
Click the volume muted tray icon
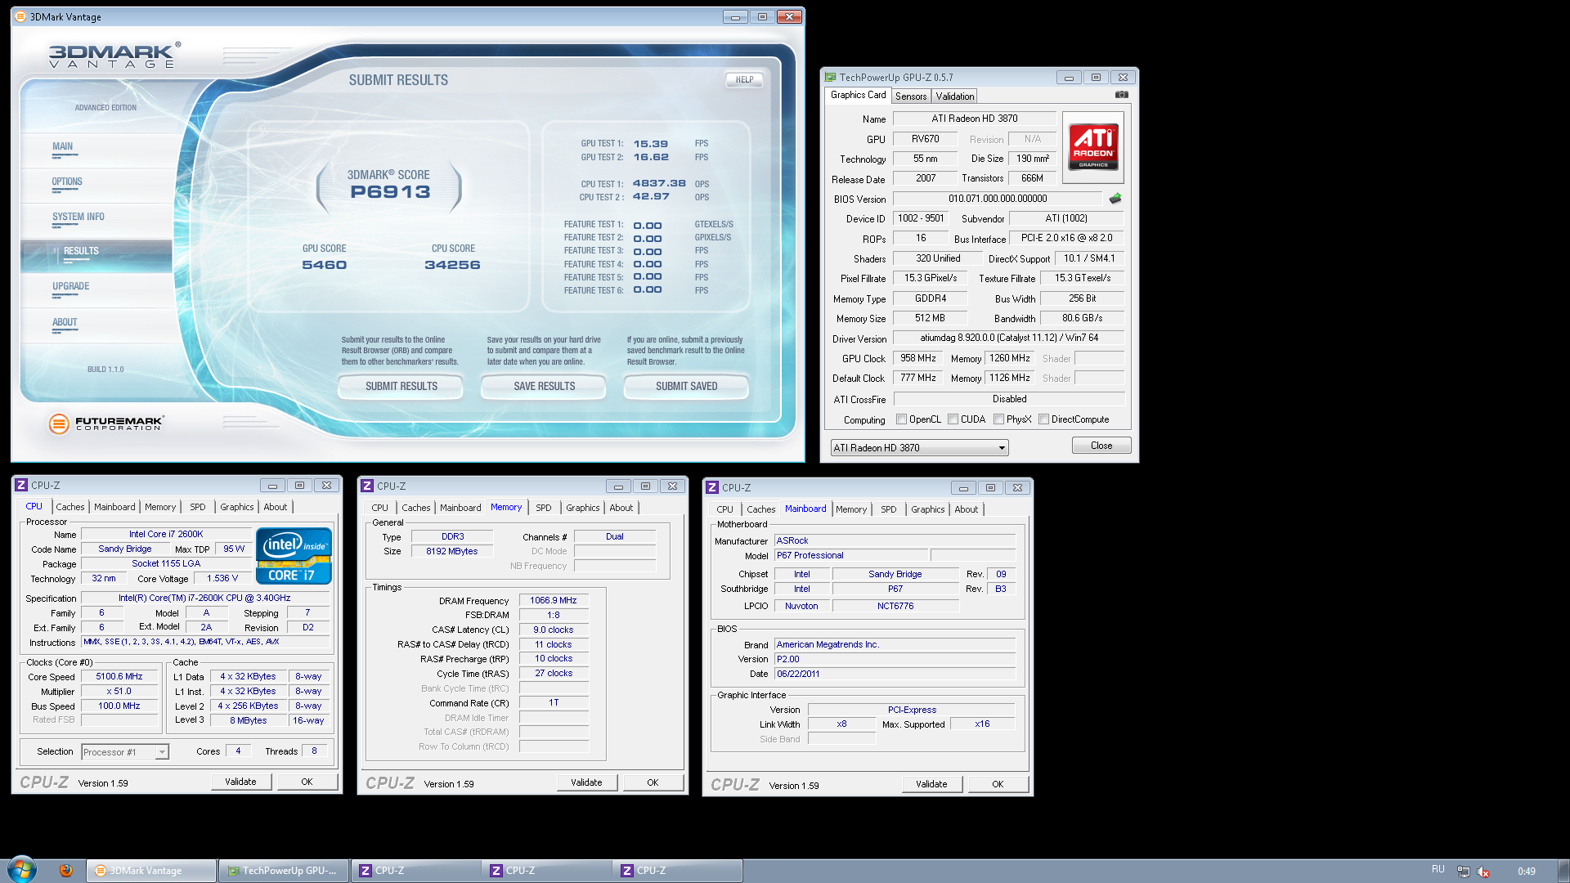(1483, 872)
